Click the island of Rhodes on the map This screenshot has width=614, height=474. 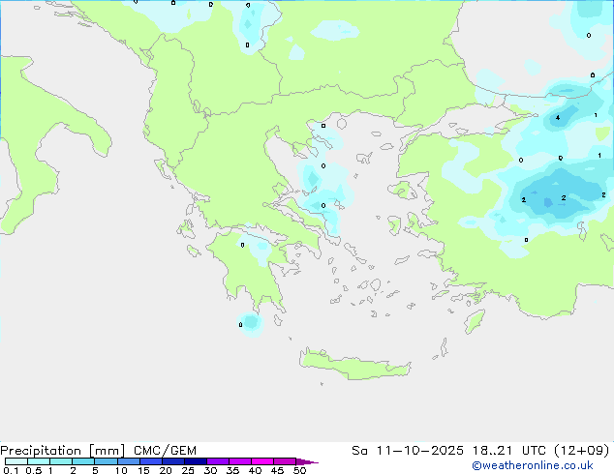475,321
